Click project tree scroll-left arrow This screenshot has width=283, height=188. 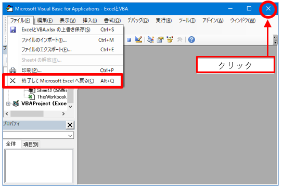pos(7,114)
